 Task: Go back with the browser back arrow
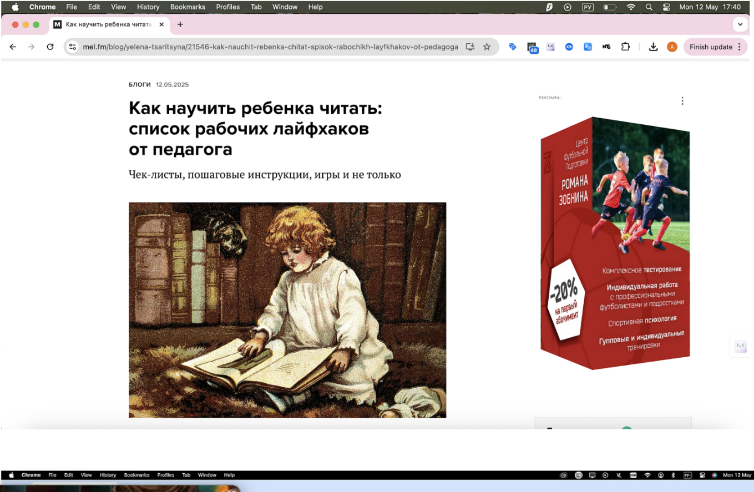(13, 47)
